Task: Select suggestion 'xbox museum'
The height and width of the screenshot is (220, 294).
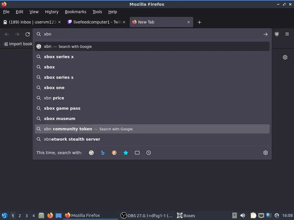Action: click(152, 118)
